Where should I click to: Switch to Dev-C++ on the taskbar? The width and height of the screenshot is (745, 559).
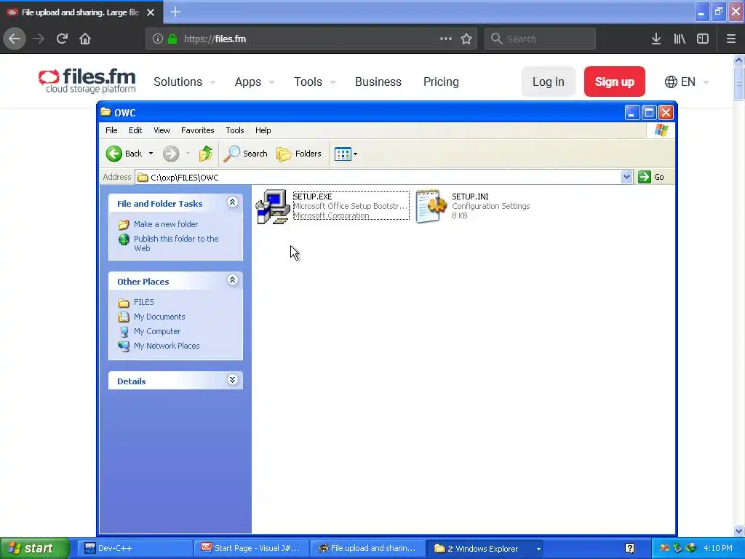tap(135, 548)
